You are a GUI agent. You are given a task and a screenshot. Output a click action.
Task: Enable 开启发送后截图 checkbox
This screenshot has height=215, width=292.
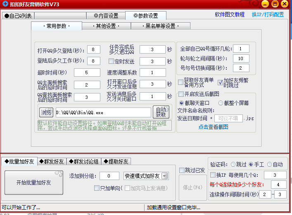(181, 94)
